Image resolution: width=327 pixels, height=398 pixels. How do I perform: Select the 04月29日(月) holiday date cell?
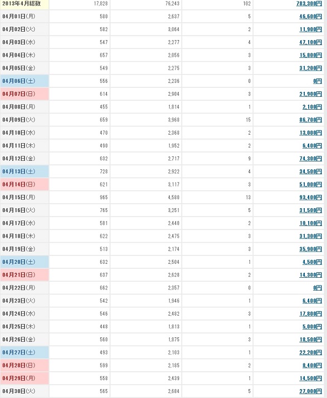point(24,378)
